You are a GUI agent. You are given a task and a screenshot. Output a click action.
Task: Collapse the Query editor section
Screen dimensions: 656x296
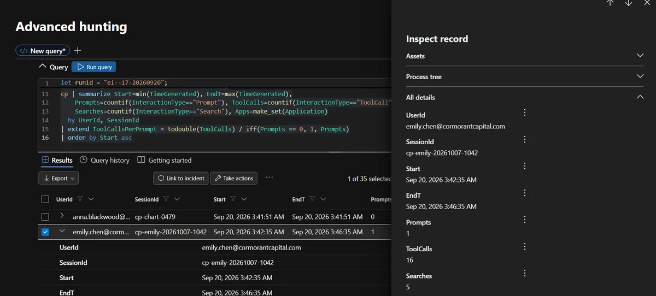(x=42, y=67)
